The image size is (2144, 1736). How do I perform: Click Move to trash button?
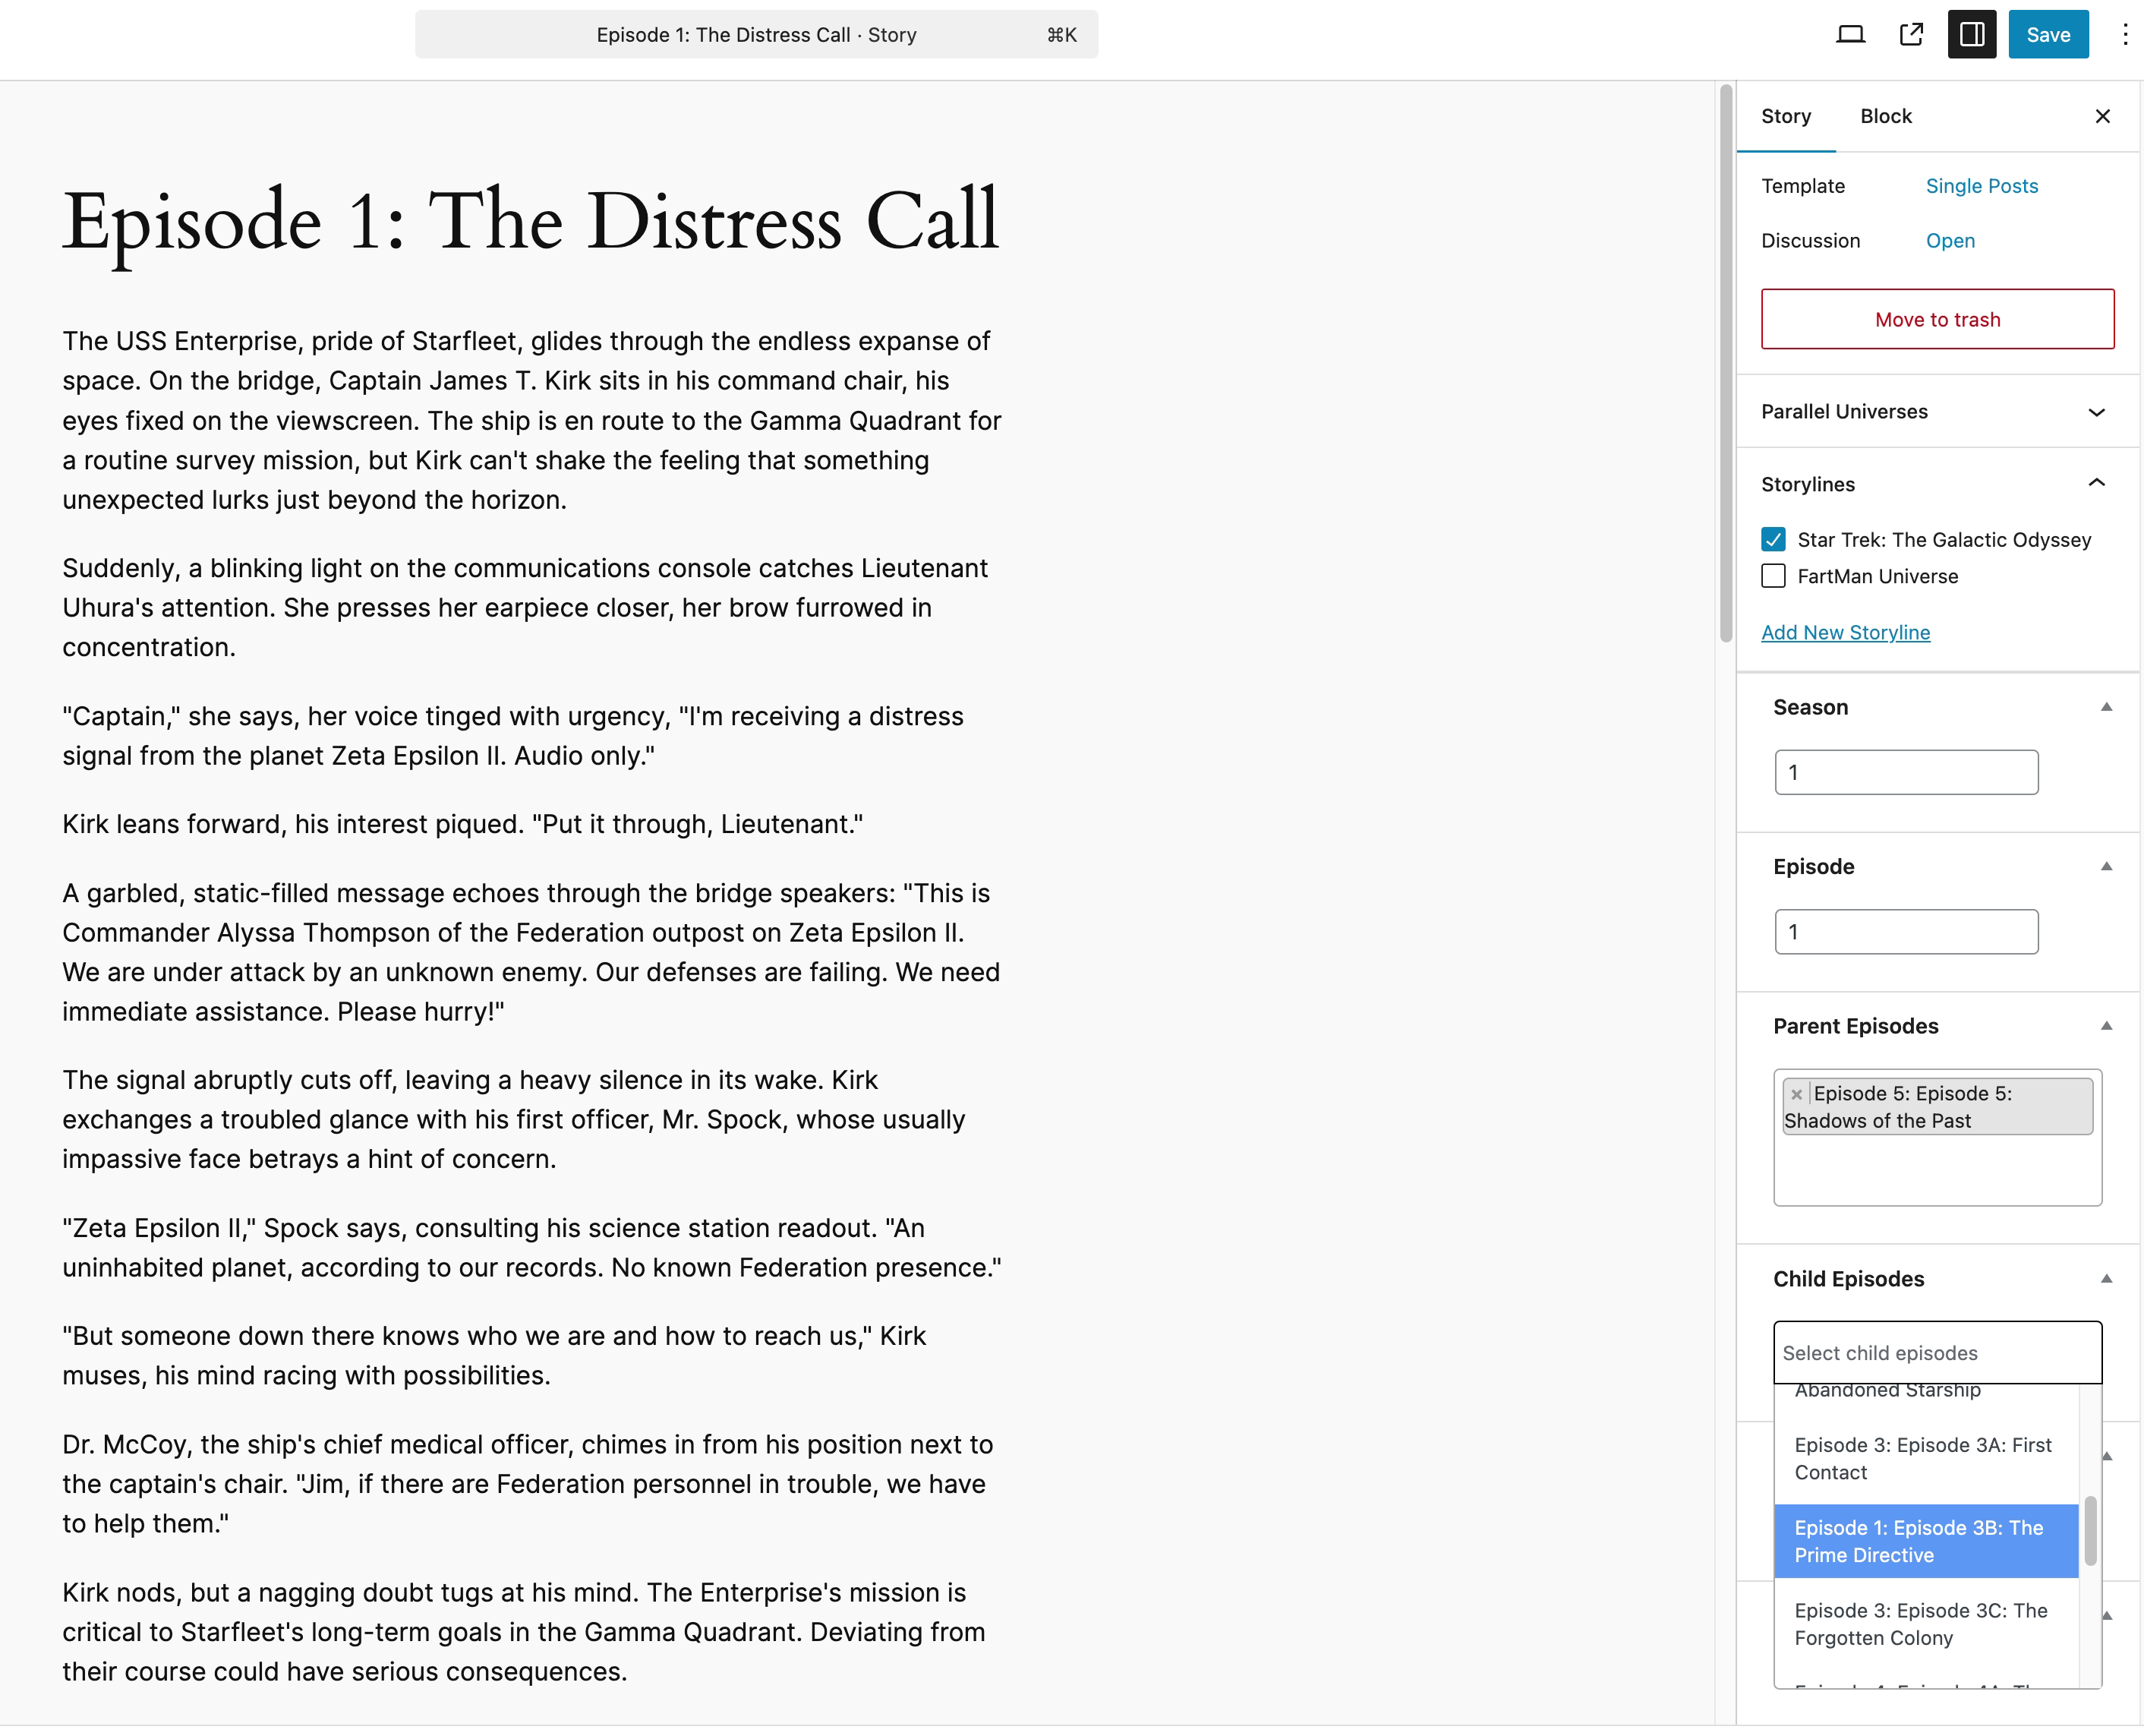pos(1937,319)
